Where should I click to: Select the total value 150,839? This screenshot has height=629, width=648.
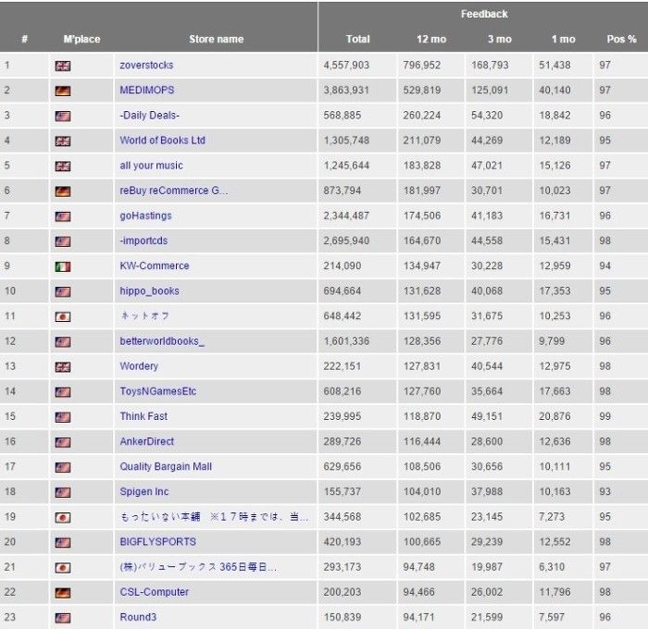(343, 617)
